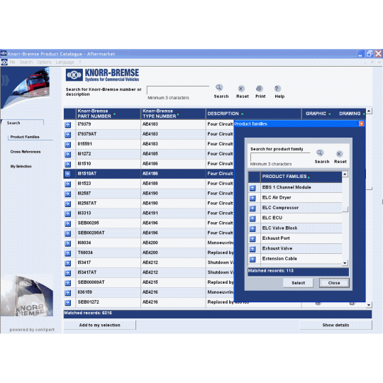The width and height of the screenshot is (383, 383).
Task: Select part number I68034 cell
Action: tap(109, 243)
